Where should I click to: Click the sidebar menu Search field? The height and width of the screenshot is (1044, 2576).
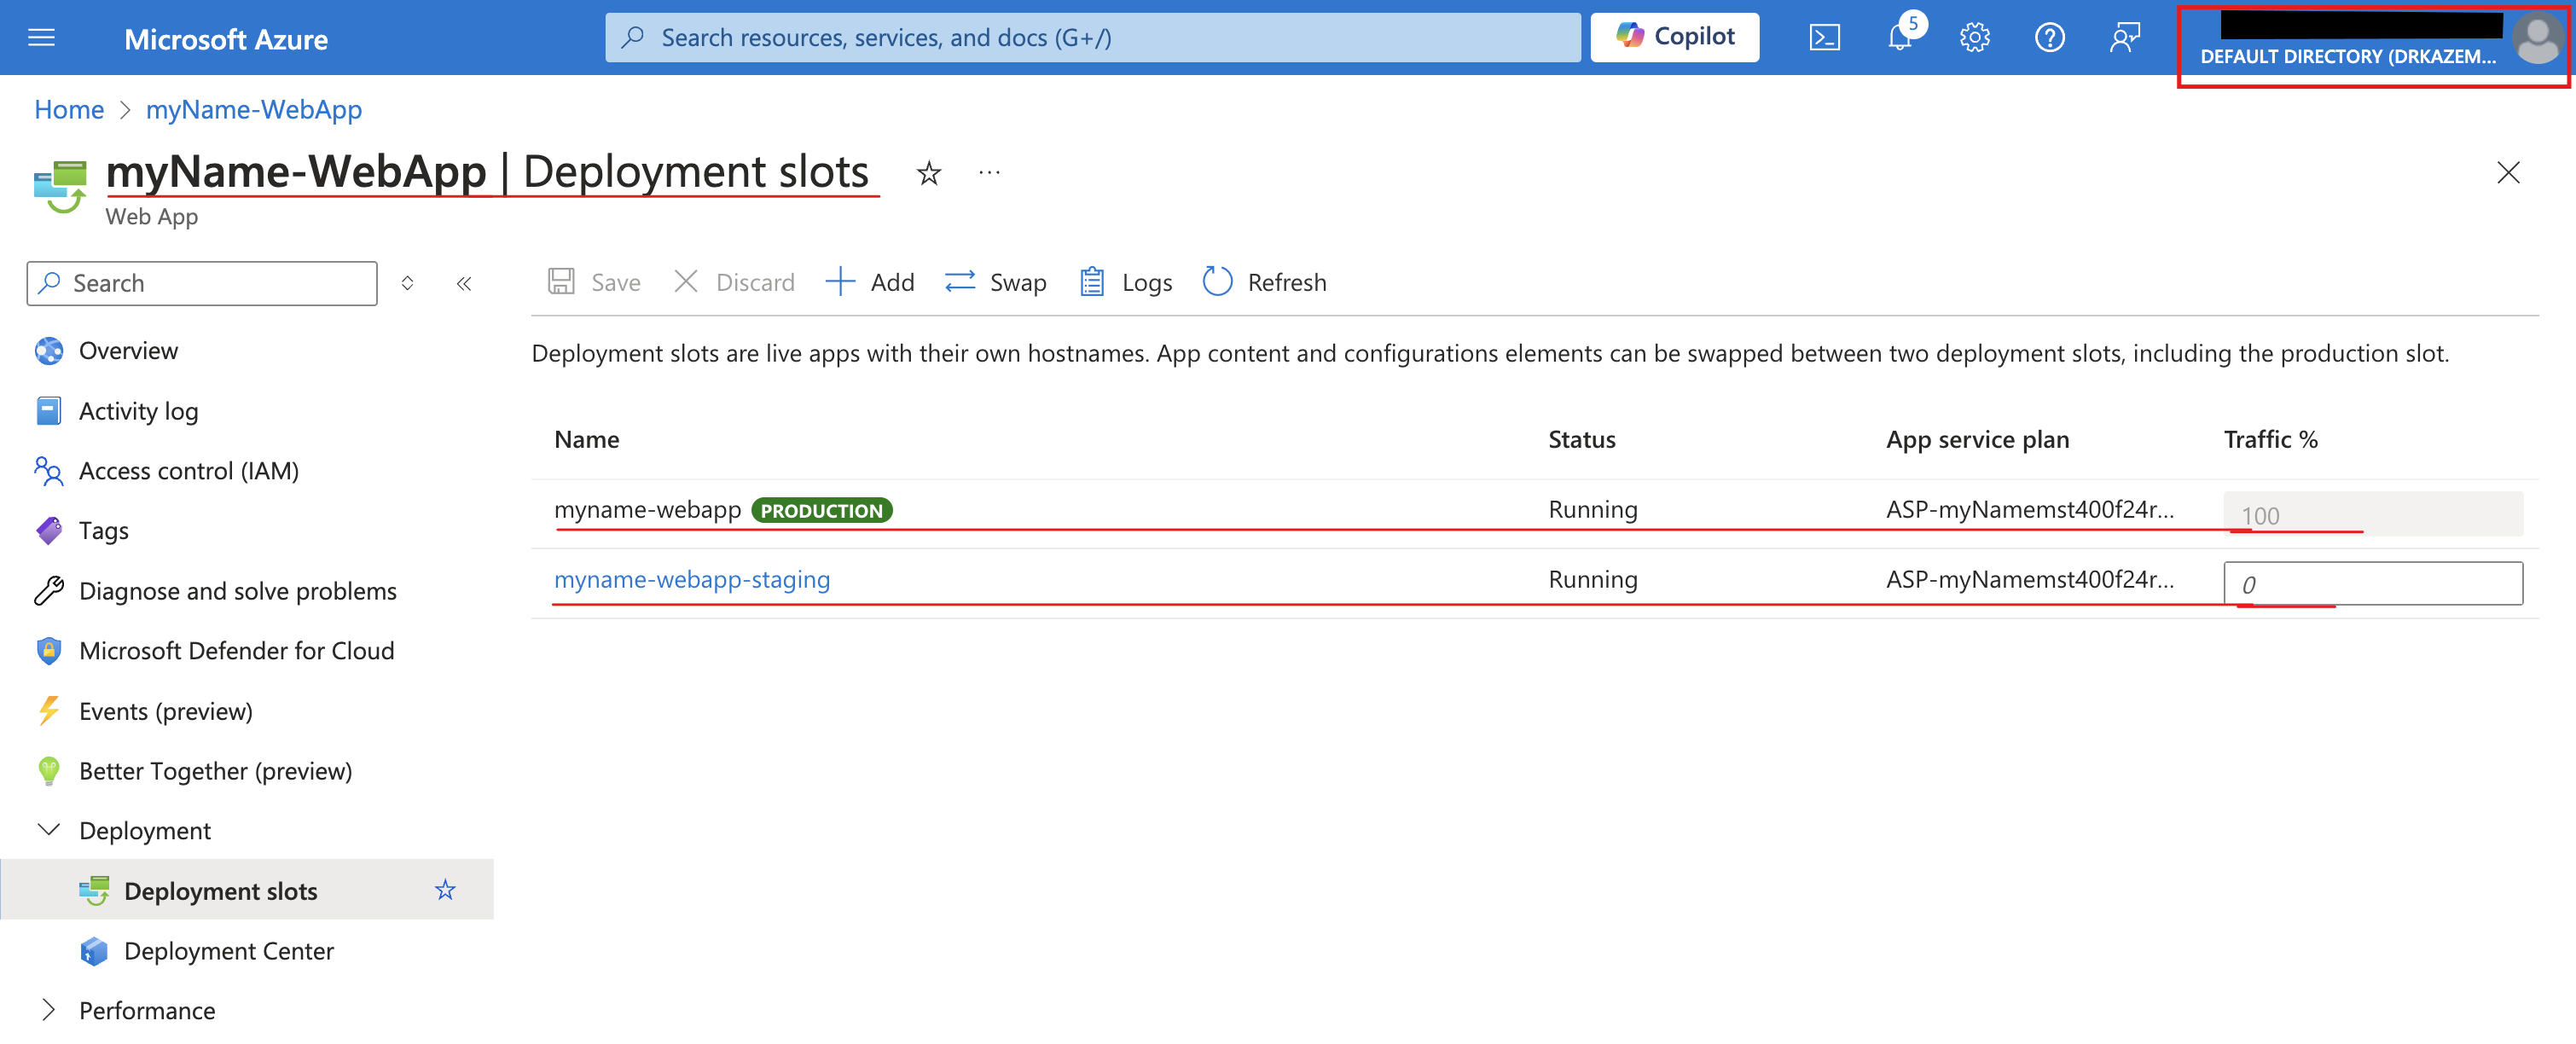click(x=202, y=284)
